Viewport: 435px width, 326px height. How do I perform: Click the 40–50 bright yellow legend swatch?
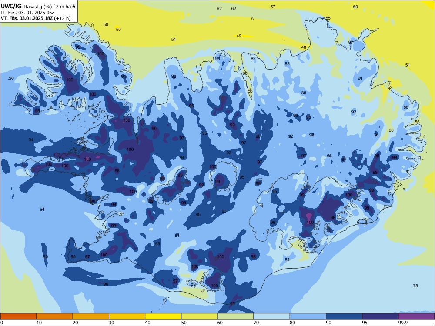click(x=163, y=316)
